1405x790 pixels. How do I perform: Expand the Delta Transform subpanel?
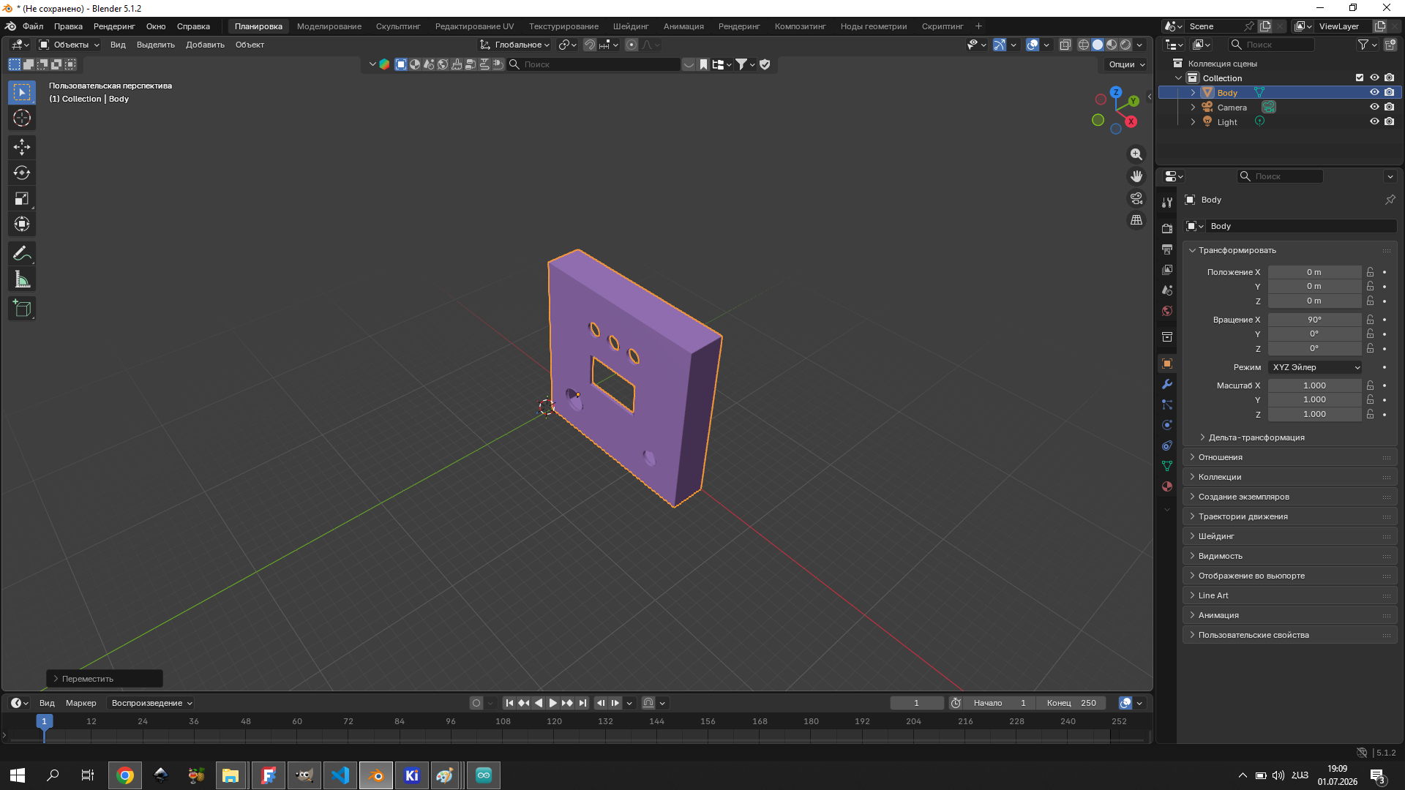click(1256, 437)
